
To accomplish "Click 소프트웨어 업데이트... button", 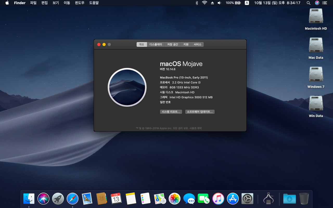I will click(x=200, y=112).
